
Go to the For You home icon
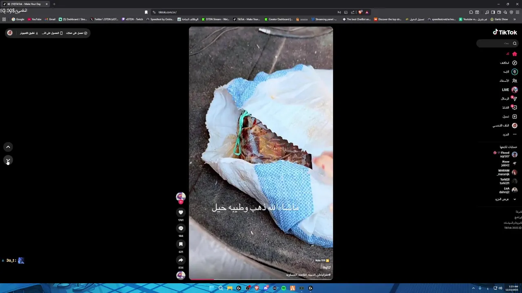click(515, 54)
